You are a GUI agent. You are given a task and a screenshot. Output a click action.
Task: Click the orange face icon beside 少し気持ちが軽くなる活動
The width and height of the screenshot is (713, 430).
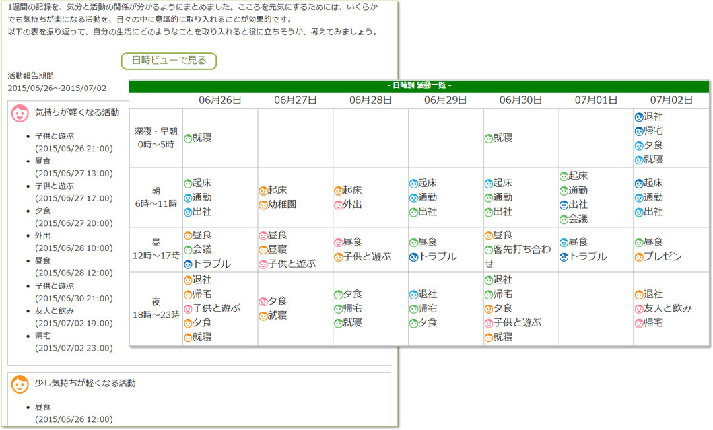point(20,384)
